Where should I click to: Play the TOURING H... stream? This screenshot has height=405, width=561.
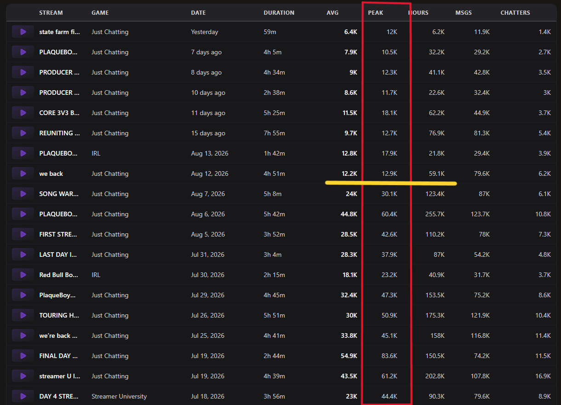click(x=23, y=315)
